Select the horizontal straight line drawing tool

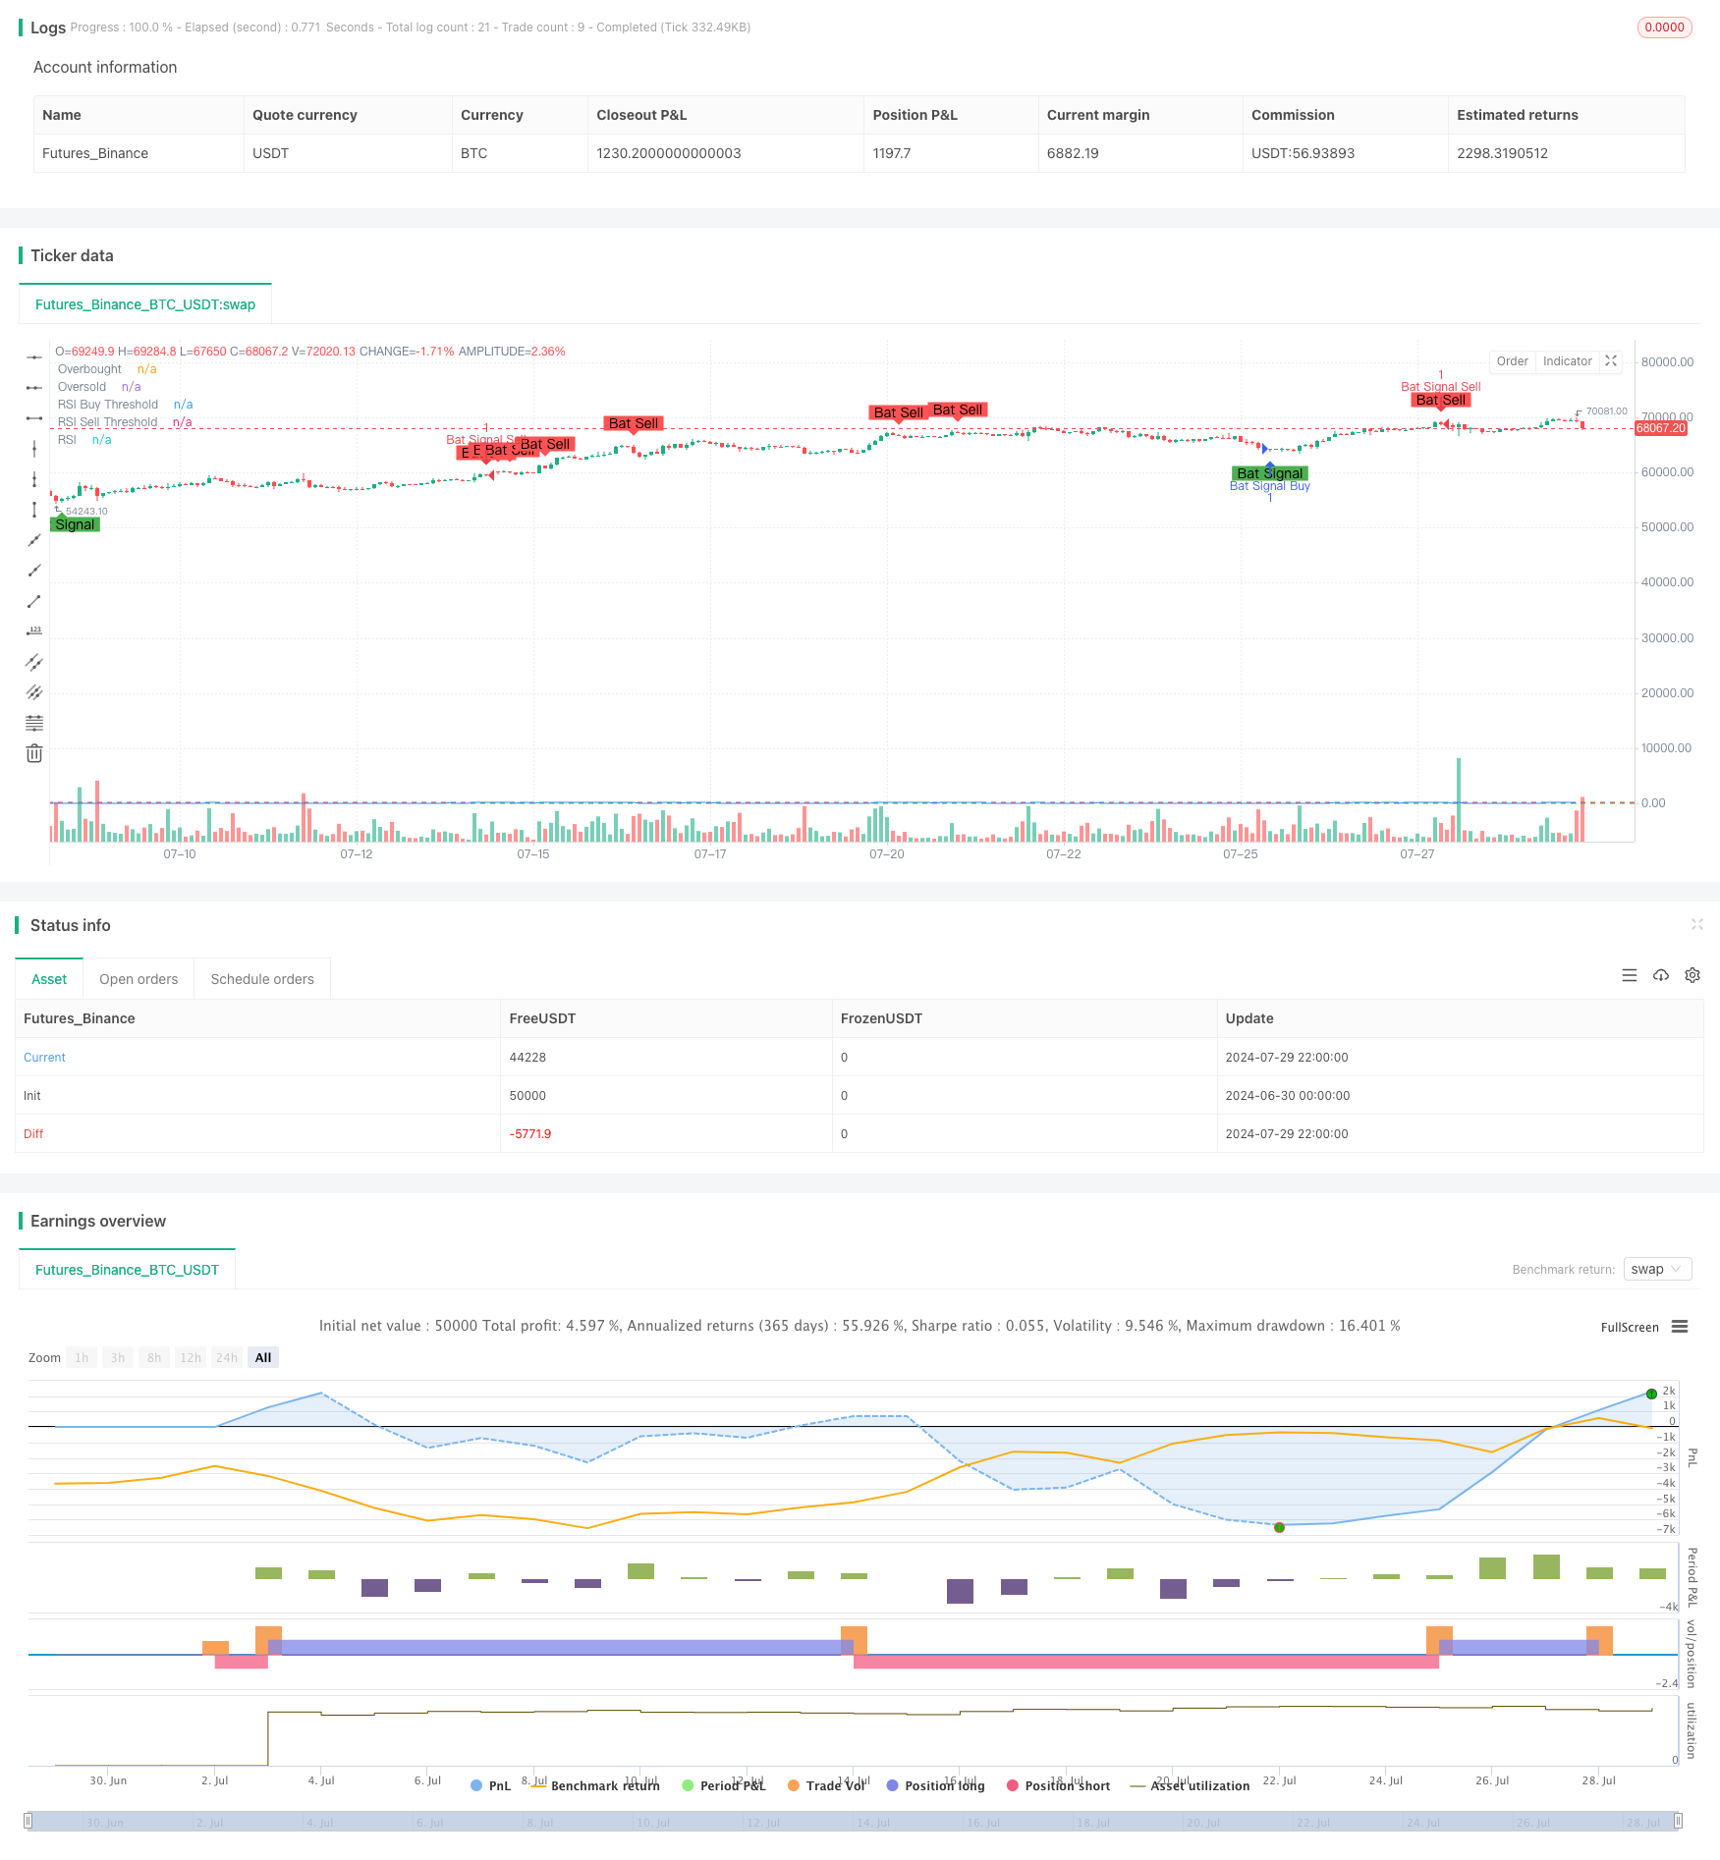click(x=34, y=357)
